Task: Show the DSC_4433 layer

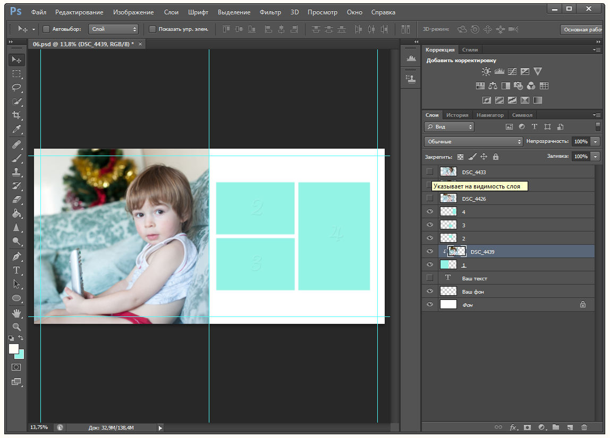Action: [430, 171]
